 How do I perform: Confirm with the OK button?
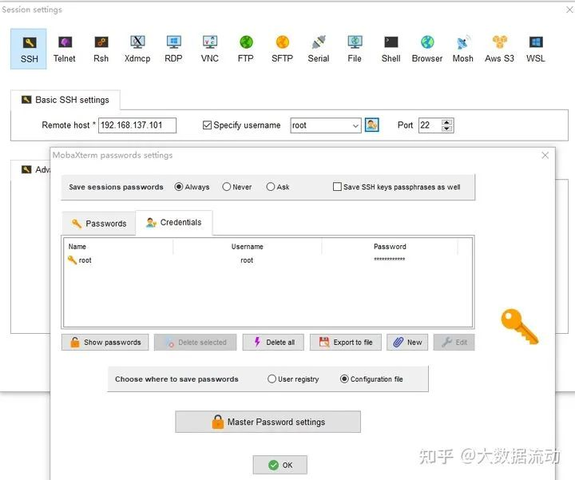(280, 465)
